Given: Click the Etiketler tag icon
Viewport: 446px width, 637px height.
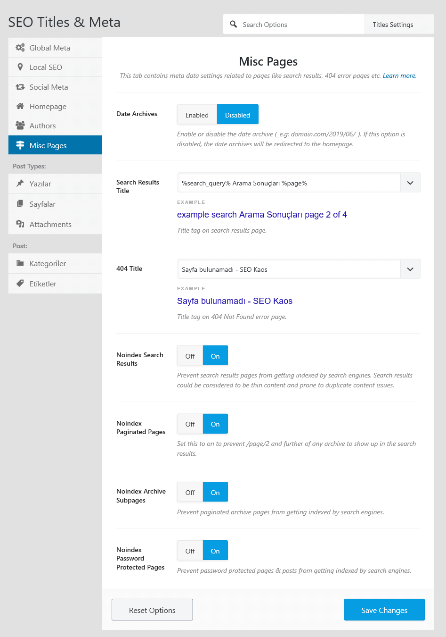Looking at the screenshot, I should coord(20,284).
